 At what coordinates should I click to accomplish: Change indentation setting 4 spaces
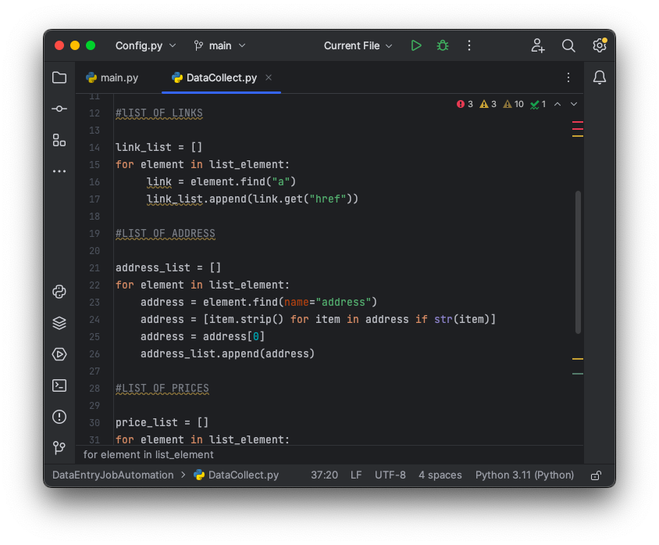440,475
